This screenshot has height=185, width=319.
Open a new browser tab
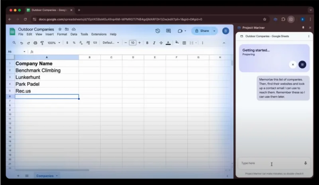click(79, 10)
